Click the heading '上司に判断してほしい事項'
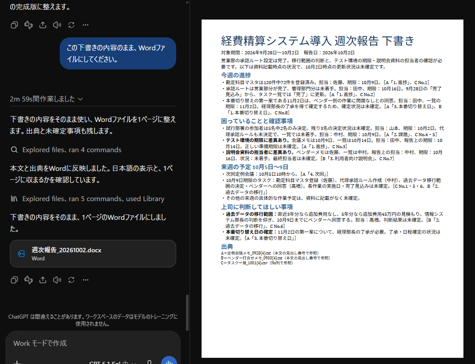Image resolution: width=475 pixels, height=364 pixels. pos(257,207)
